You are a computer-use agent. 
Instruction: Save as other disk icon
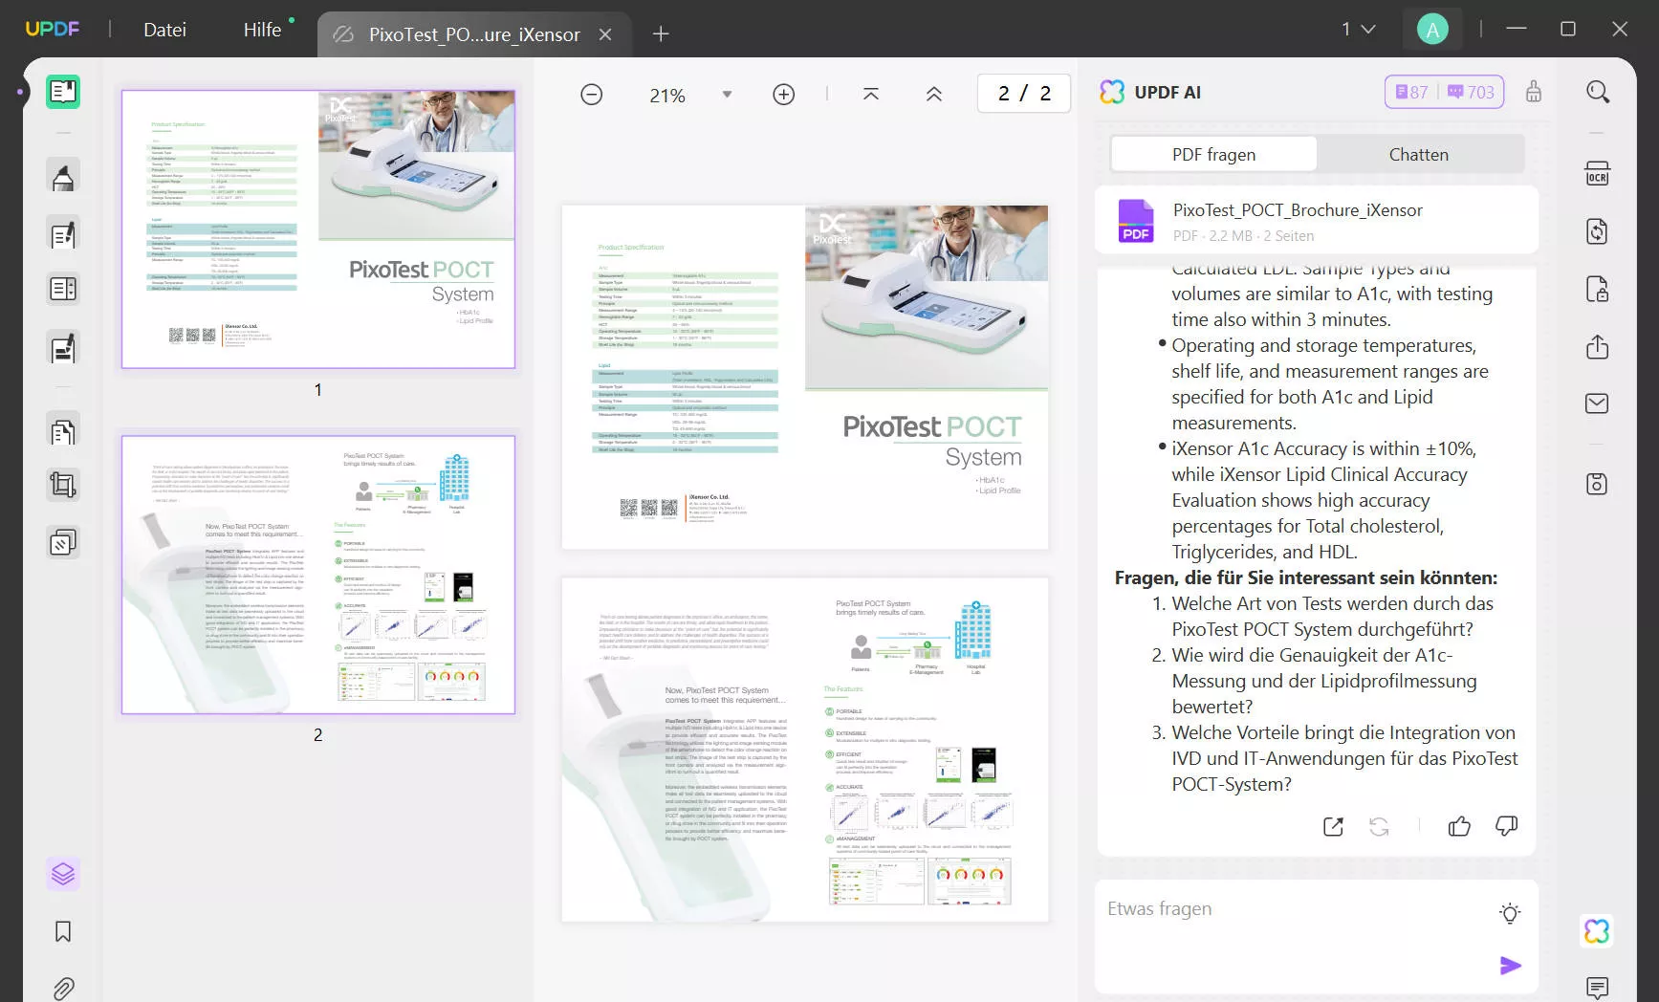pos(1598,484)
